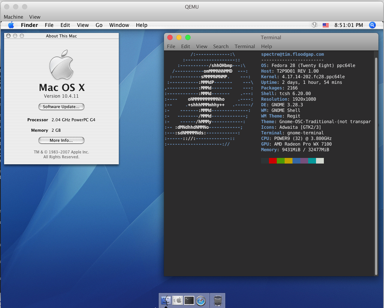The image size is (384, 308).
Task: Open the US flag input menu
Action: (325, 25)
